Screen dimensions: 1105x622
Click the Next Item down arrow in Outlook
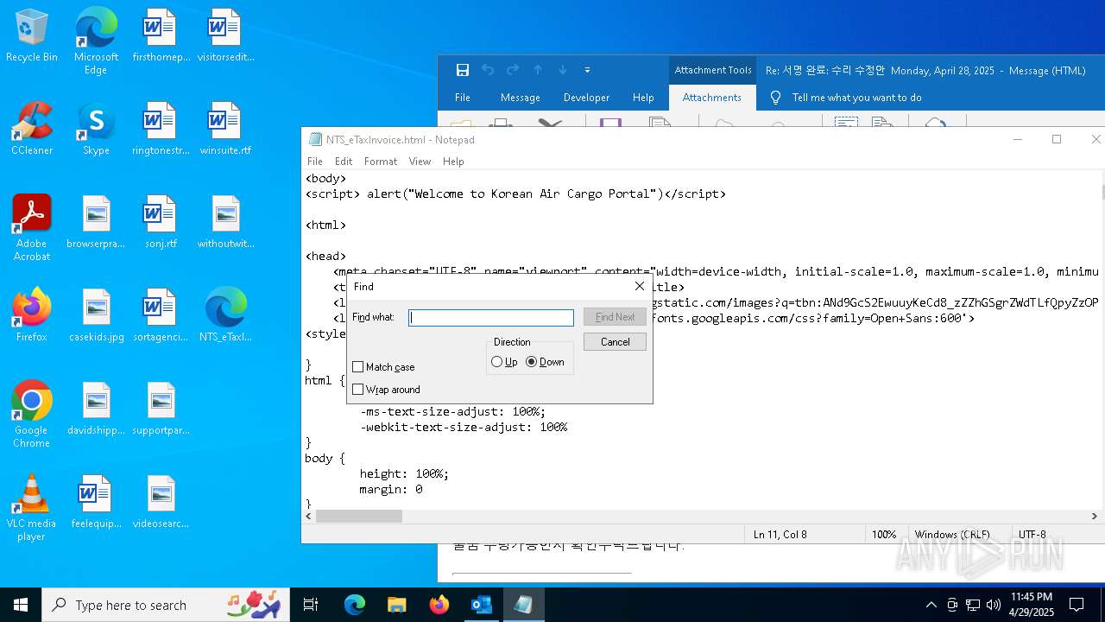[563, 70]
